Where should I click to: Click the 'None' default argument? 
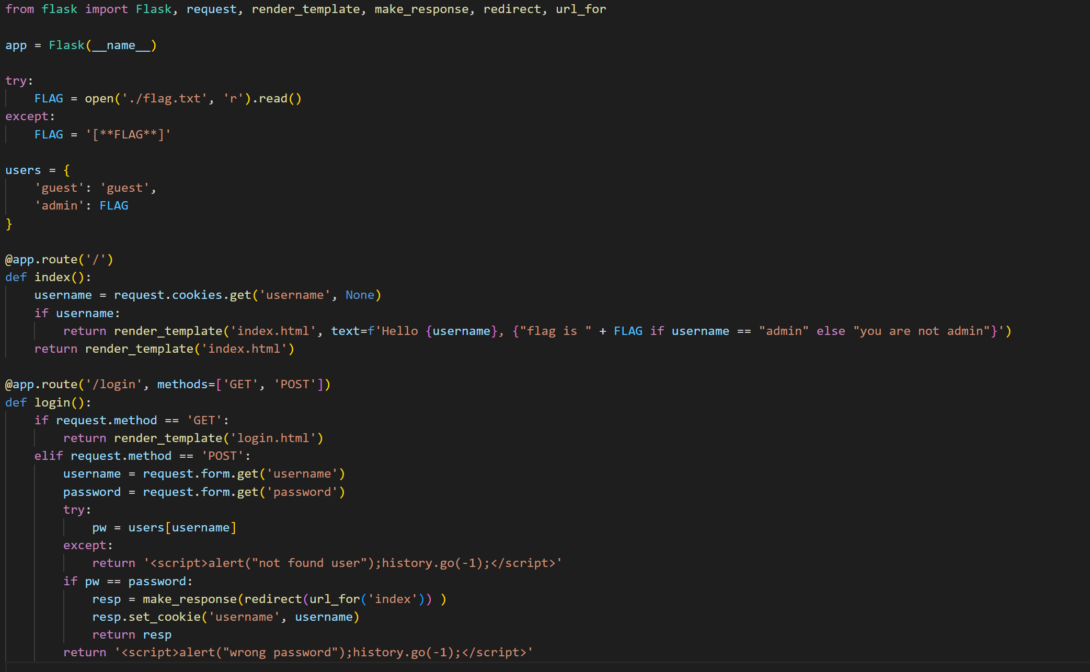point(360,295)
